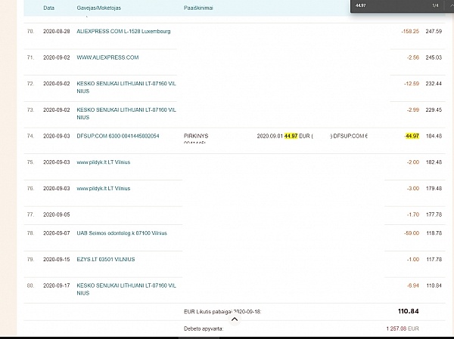454x339 pixels.
Task: Open the ALIEXPRESS.COM L-1528 Luxembourg payee link
Action: pyautogui.click(x=123, y=31)
